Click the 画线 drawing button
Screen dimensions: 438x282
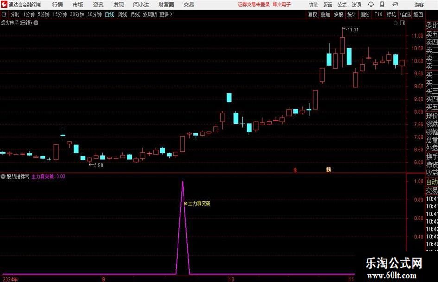click(365, 14)
